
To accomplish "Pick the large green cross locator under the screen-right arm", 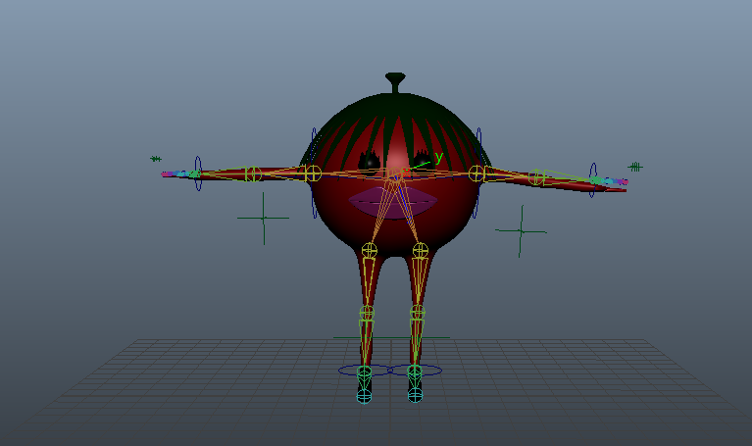I will click(x=521, y=231).
